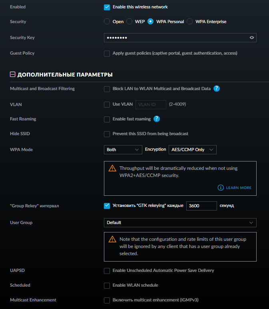269x309 pixels.
Task: Click the Security Key label
Action: pyautogui.click(x=22, y=37)
